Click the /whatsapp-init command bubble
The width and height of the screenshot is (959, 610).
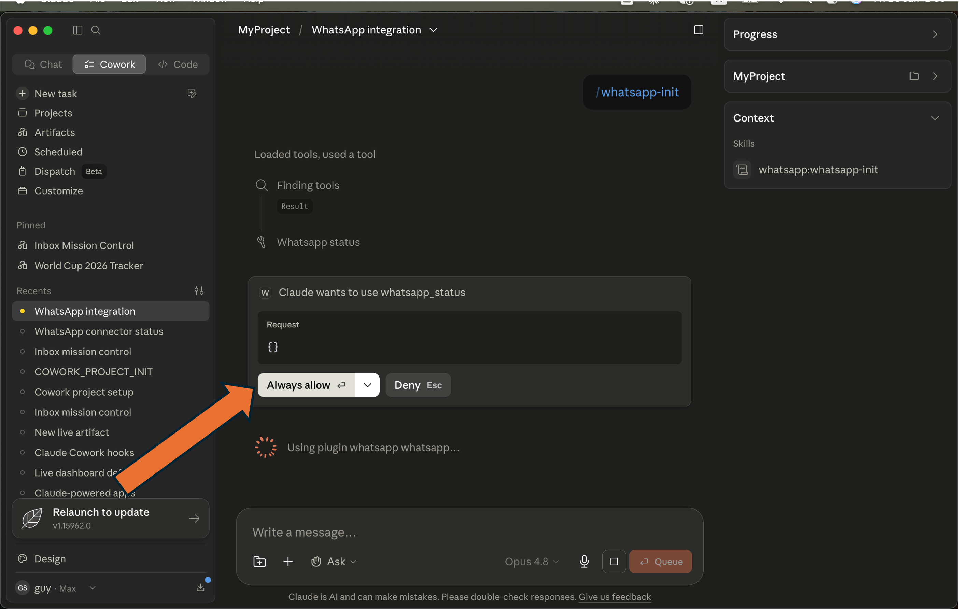point(637,93)
